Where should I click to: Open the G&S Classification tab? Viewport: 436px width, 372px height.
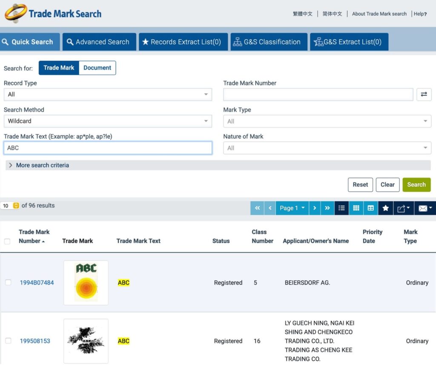click(x=269, y=42)
